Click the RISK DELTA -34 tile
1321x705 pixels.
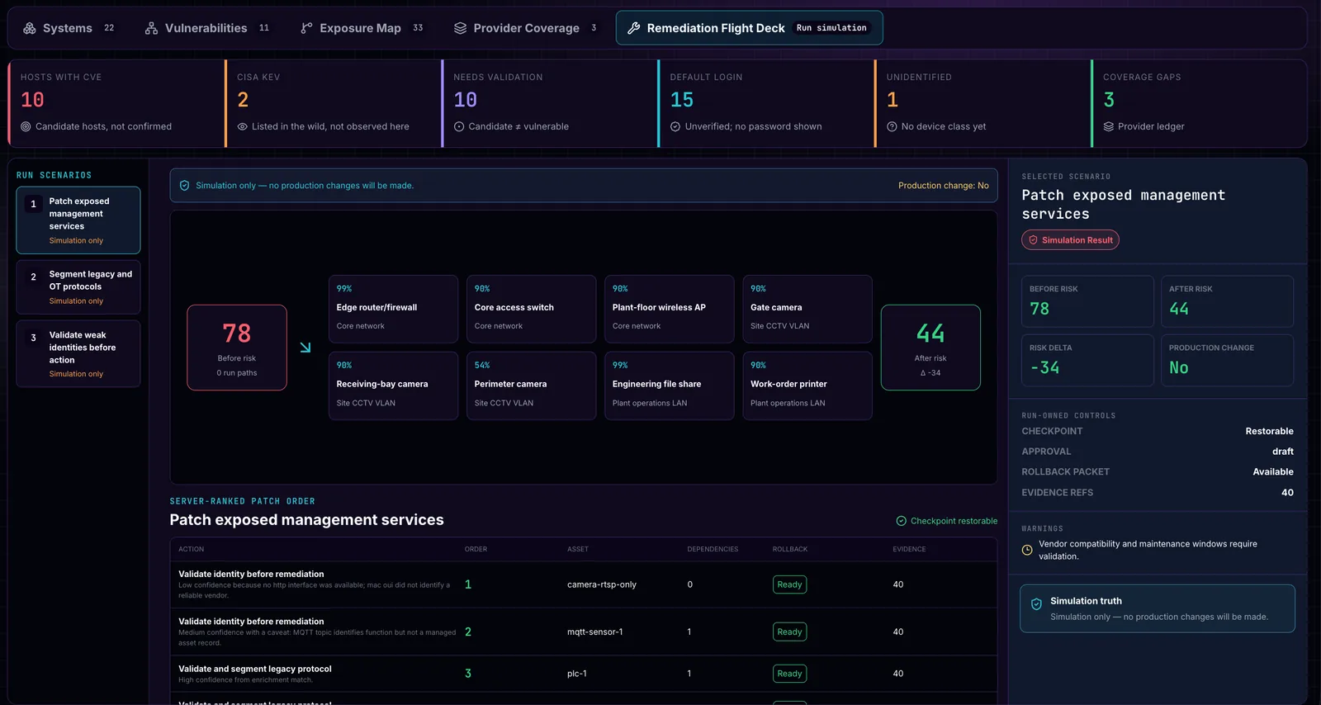[x=1087, y=360]
